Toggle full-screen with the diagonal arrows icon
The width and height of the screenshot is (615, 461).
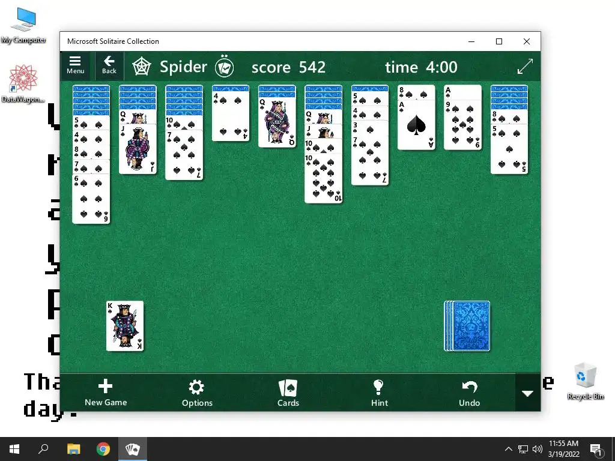[525, 66]
